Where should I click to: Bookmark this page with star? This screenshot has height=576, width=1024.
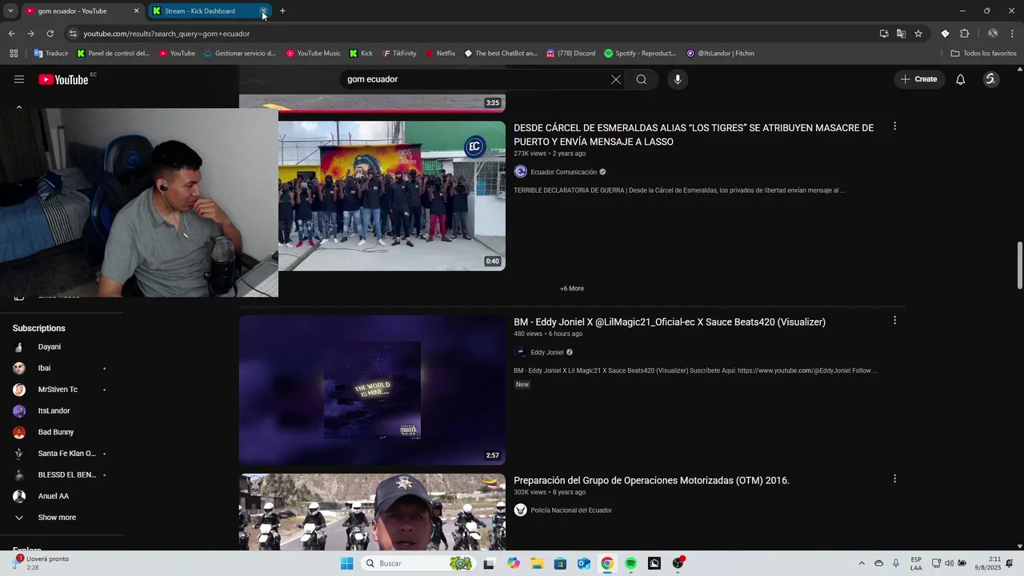(x=918, y=34)
